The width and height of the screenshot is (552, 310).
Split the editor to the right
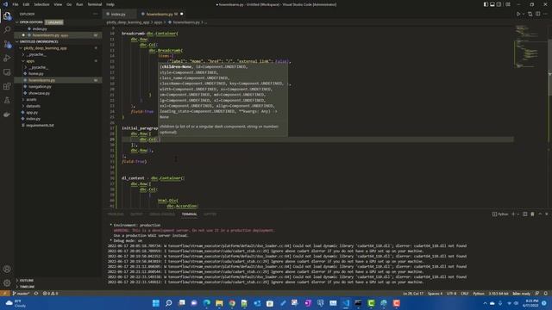[537, 14]
